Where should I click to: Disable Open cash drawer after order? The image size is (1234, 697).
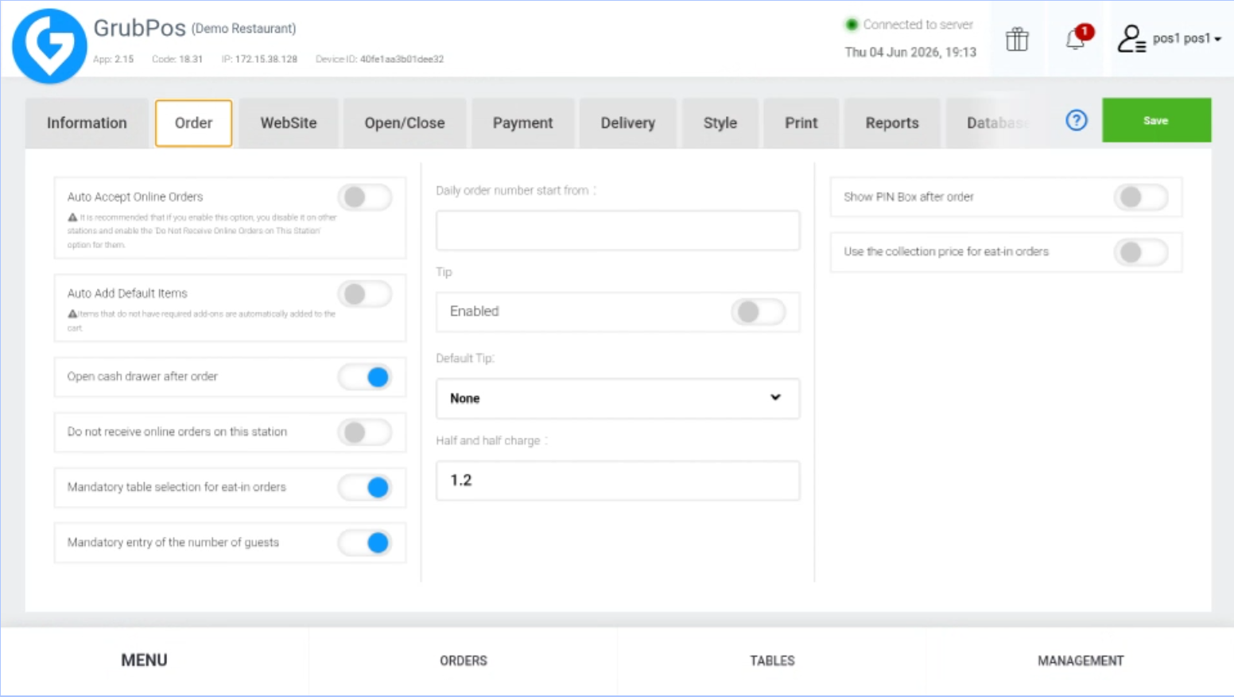[365, 376]
